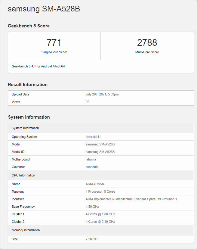Click the bold System Information section heading
Screen dimensions: 197x249
pyautogui.click(x=29, y=117)
